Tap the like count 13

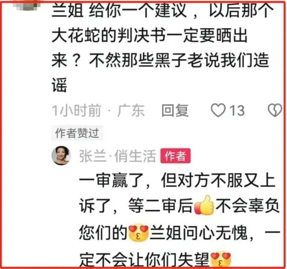tap(237, 110)
